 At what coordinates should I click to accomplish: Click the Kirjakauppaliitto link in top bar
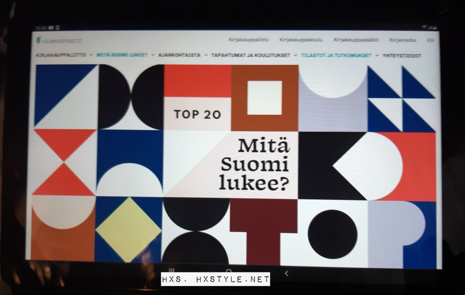[x=248, y=40]
